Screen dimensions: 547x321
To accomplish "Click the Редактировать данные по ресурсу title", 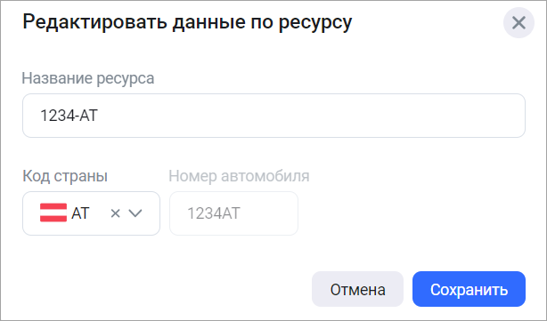I will pyautogui.click(x=187, y=22).
